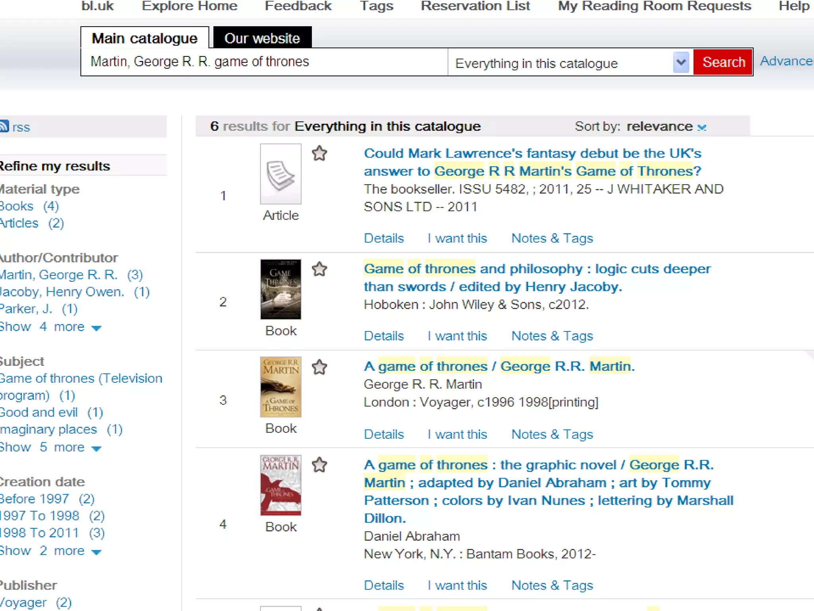The image size is (814, 611).
Task: Expand Show 5 more subjects
Action: coord(50,448)
